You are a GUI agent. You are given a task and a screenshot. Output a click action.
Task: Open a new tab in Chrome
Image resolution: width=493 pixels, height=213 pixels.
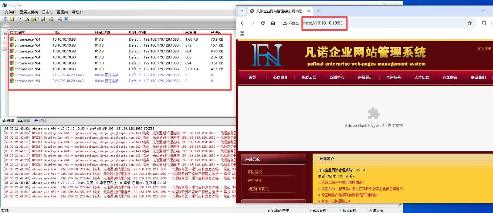pos(319,11)
